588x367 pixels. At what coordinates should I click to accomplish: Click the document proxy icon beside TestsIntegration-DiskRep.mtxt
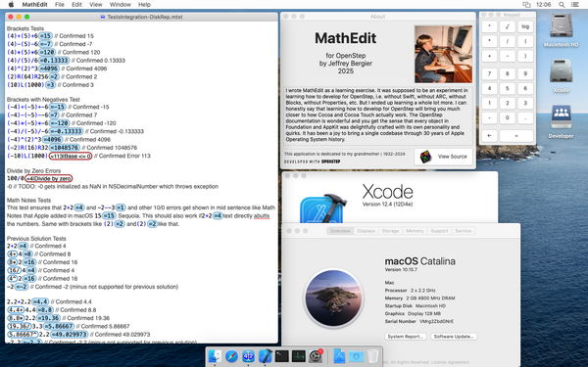[x=103, y=17]
